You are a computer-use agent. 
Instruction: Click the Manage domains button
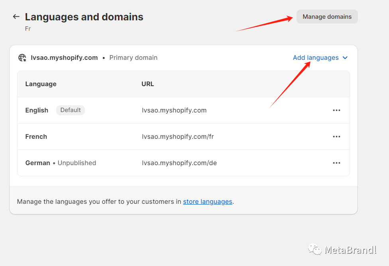327,17
